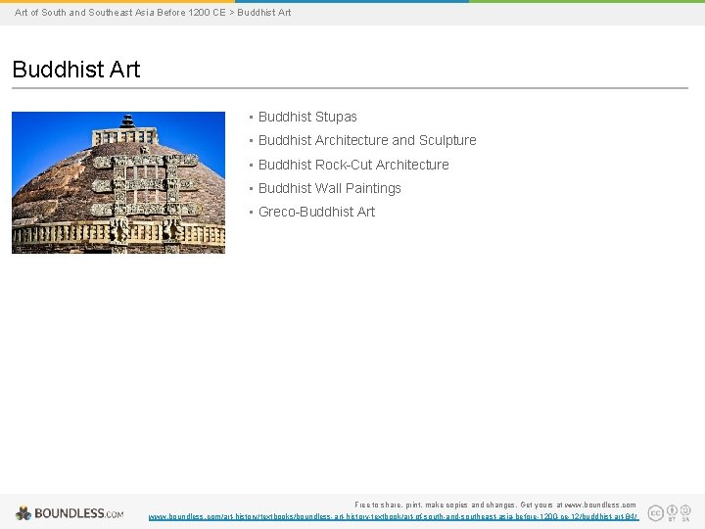Select the 'Buddhist Stupas' bullet item
This screenshot has height=529, width=705.
(x=307, y=117)
